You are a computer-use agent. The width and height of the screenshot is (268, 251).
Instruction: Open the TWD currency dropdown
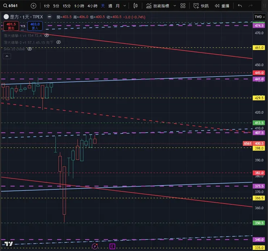click(x=259, y=17)
